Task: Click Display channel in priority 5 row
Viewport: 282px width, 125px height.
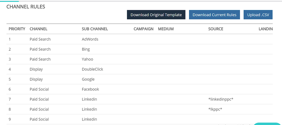Action: tap(36, 79)
